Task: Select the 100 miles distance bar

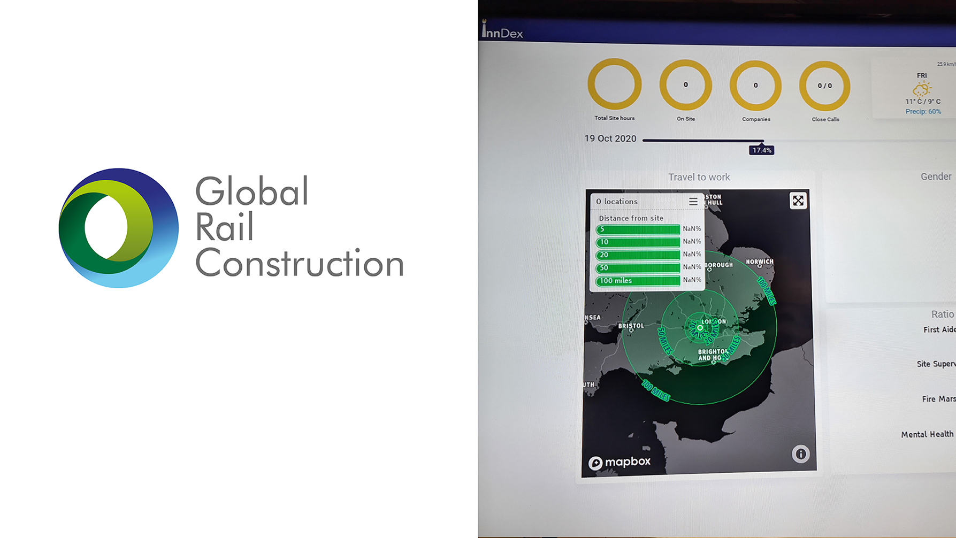Action: coord(638,281)
